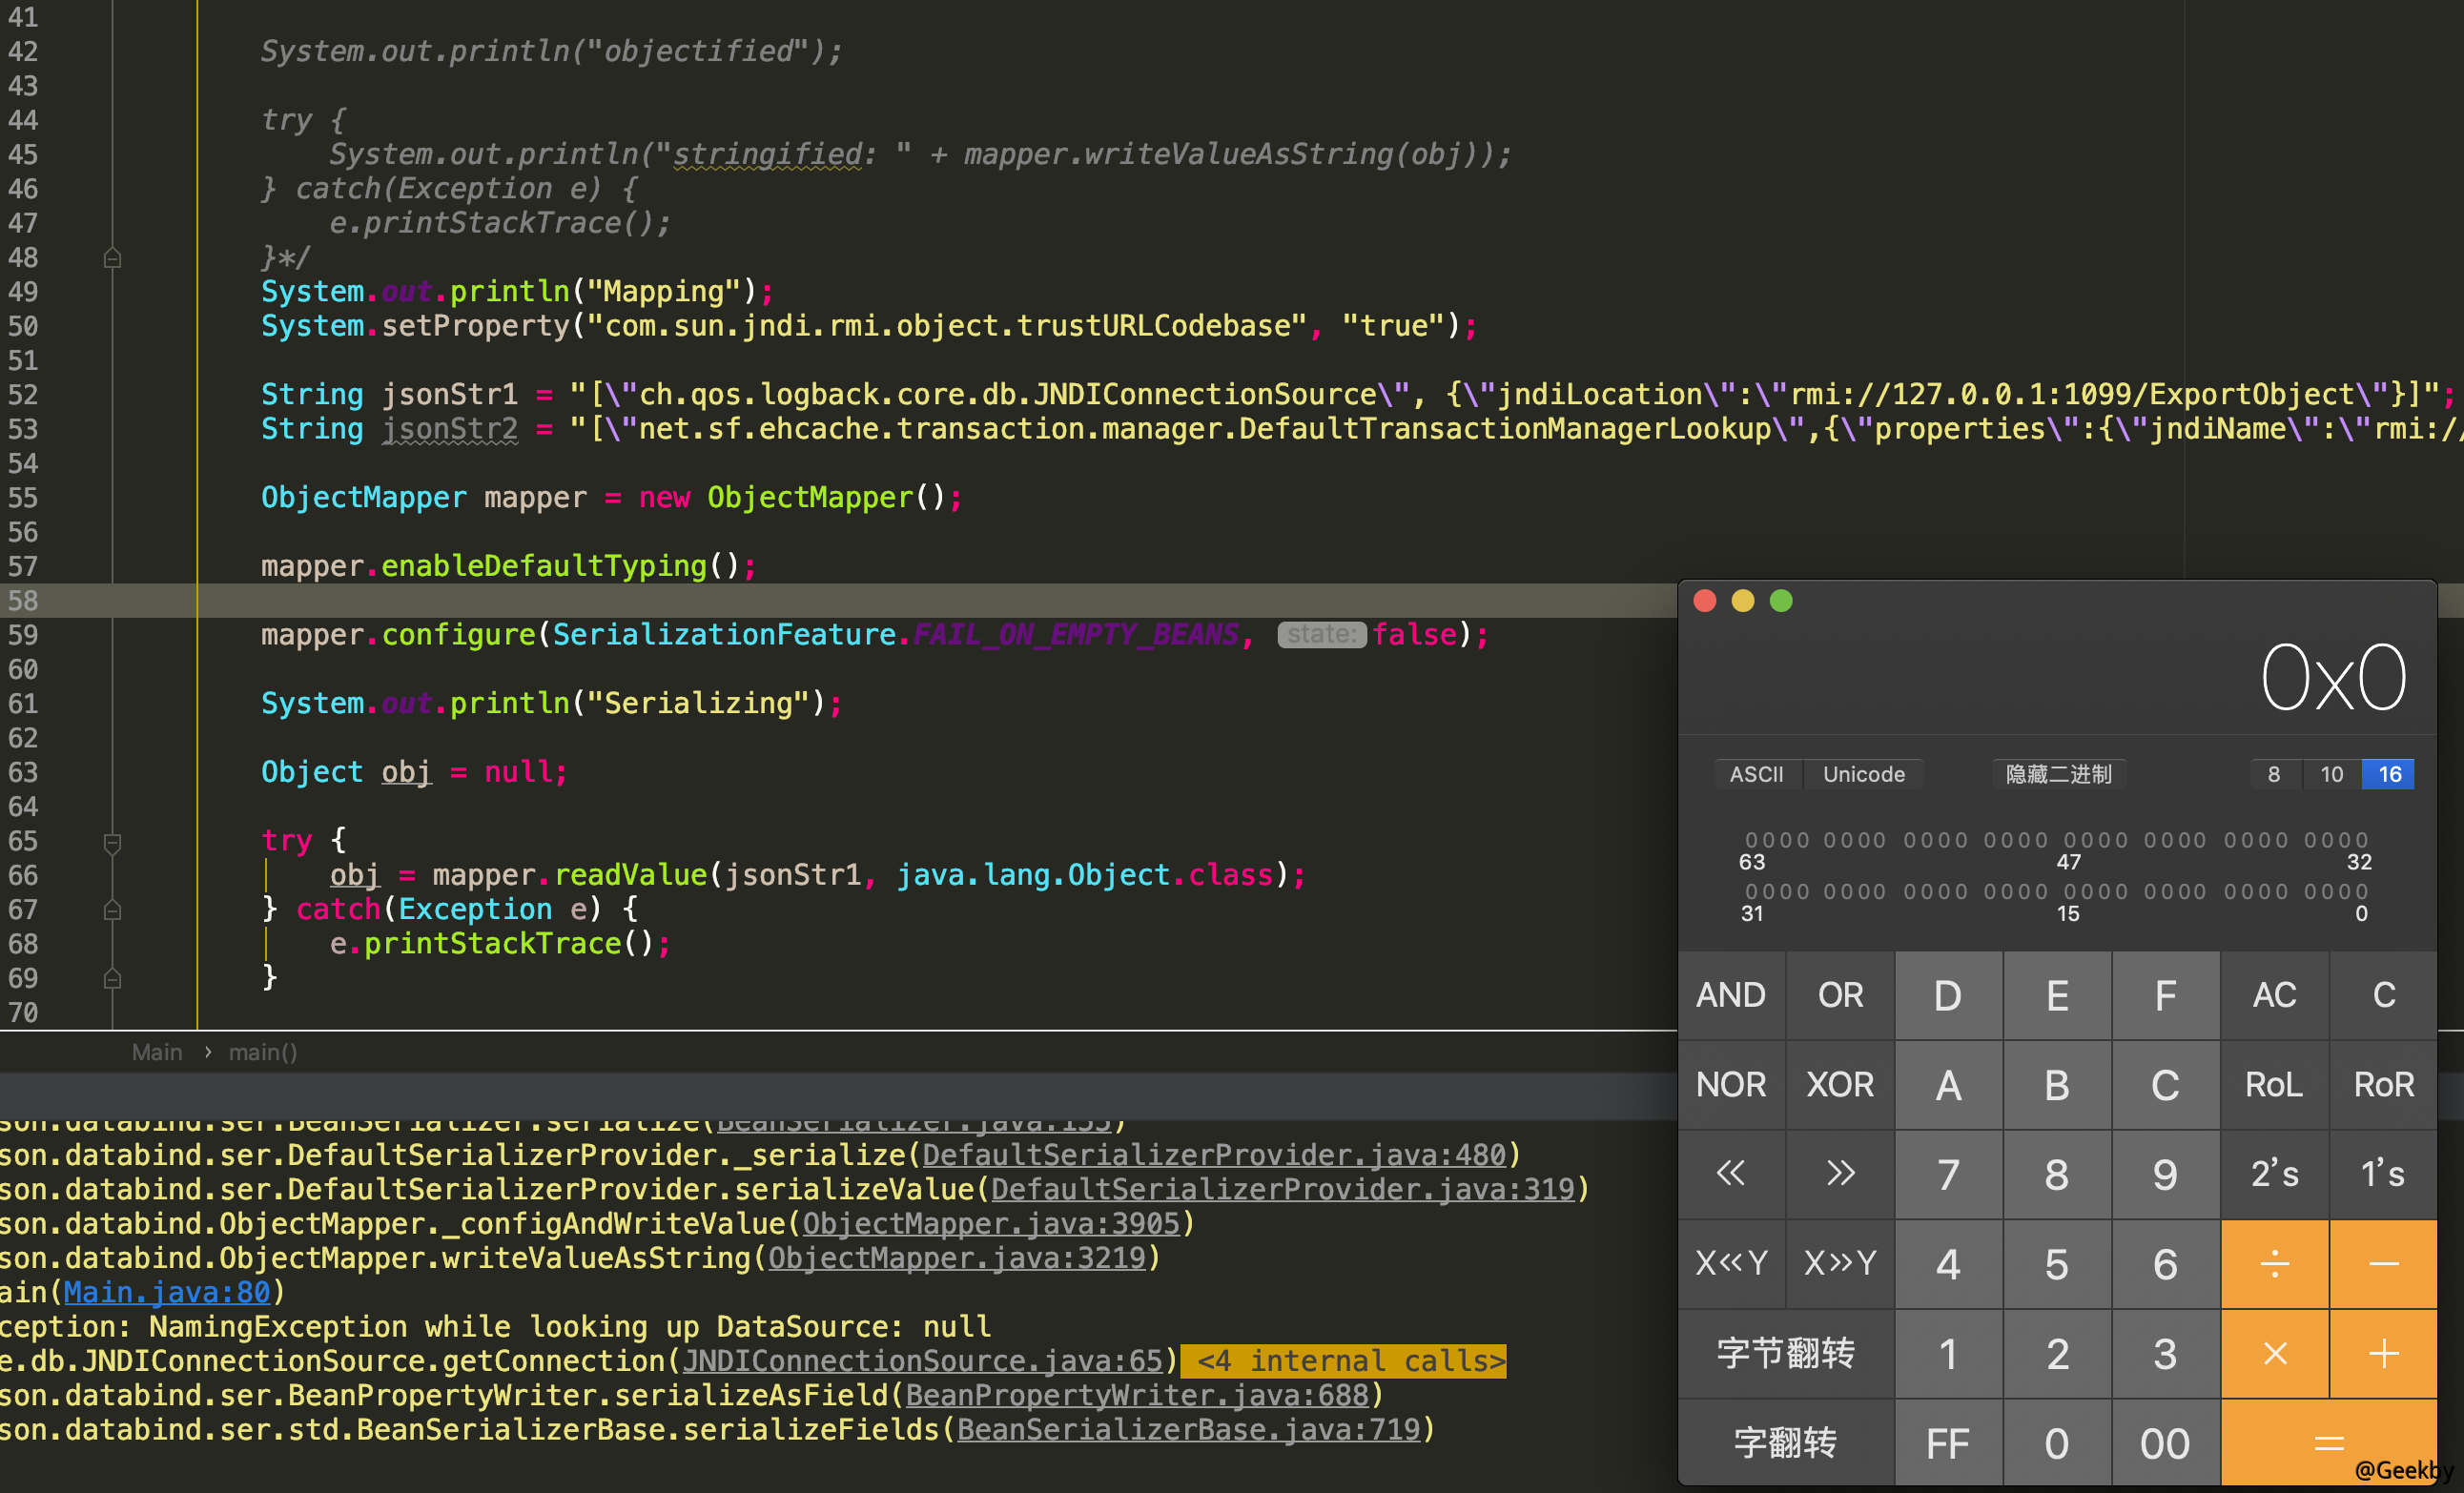Switch the calculator base to 8
The image size is (2464, 1493).
(2274, 774)
